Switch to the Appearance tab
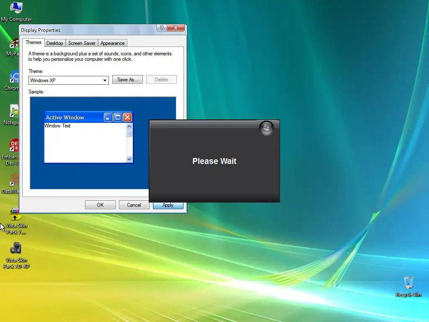The image size is (429, 322). (x=112, y=43)
